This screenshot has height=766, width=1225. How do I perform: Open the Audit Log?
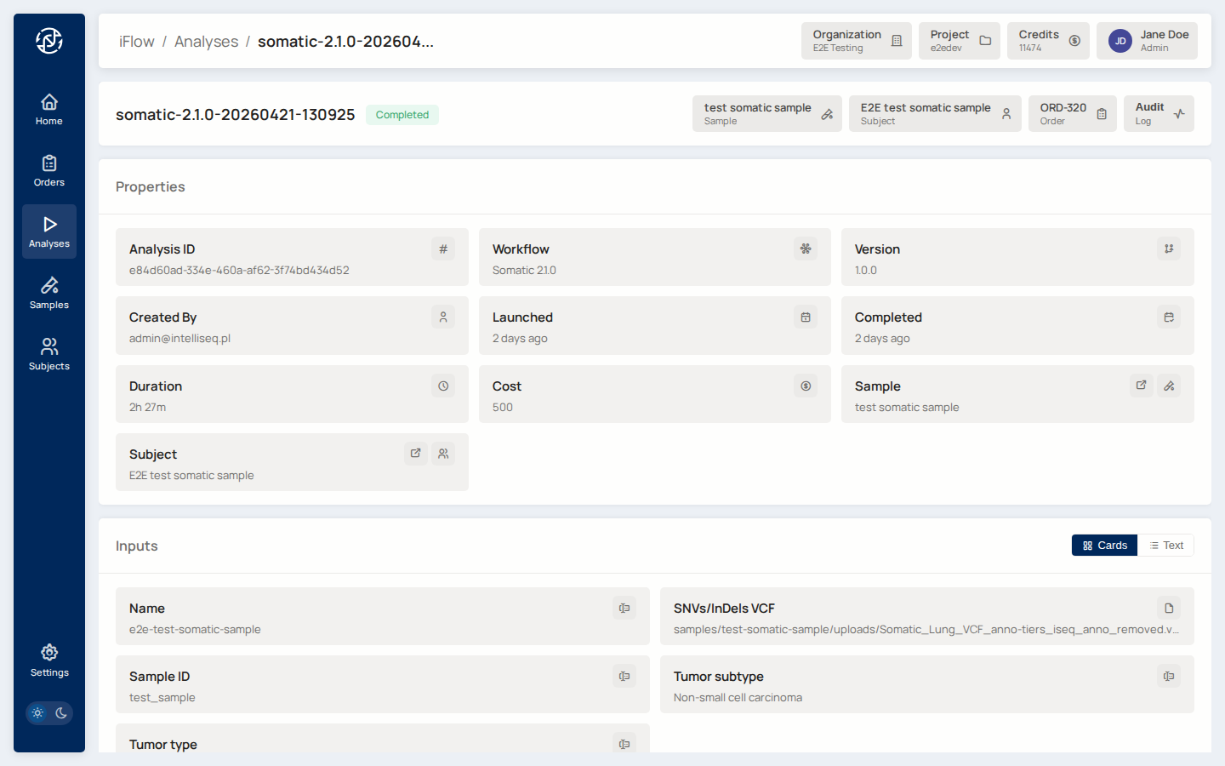[1159, 114]
